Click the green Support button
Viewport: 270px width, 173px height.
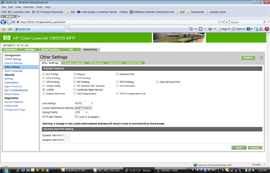pos(248,57)
